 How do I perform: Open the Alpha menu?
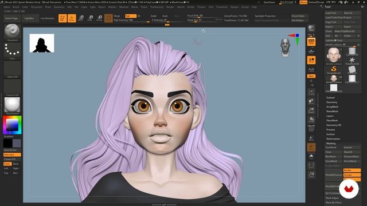[x=7, y=7]
